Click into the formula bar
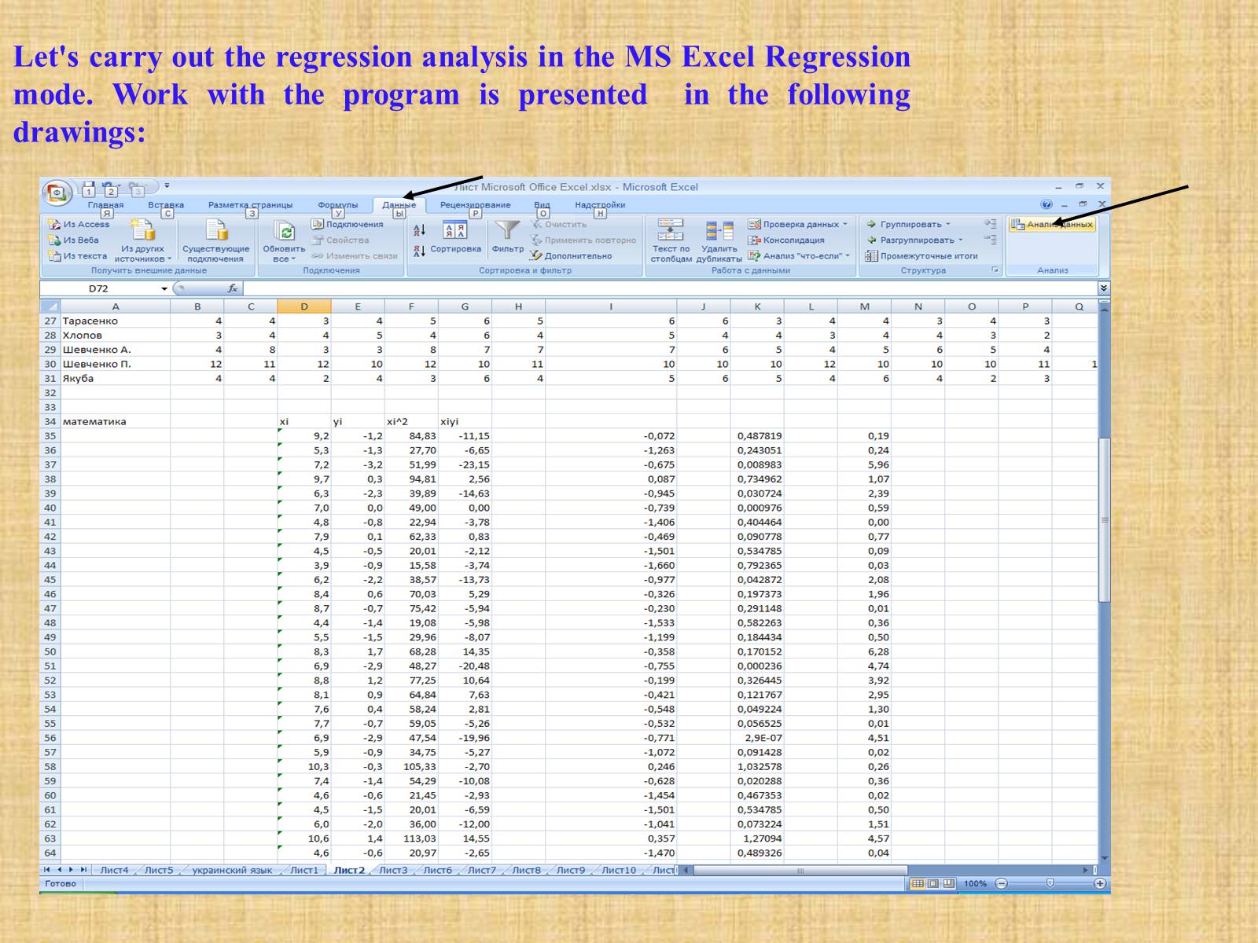This screenshot has height=943, width=1258. (x=669, y=288)
